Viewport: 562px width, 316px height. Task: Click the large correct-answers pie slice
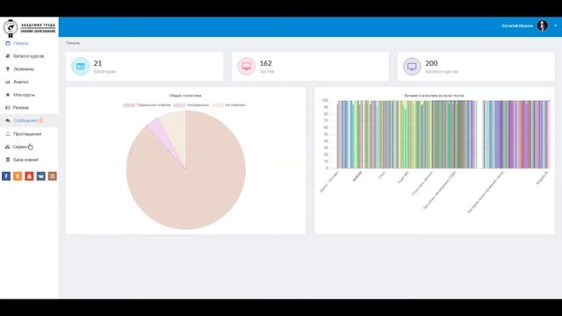point(193,186)
